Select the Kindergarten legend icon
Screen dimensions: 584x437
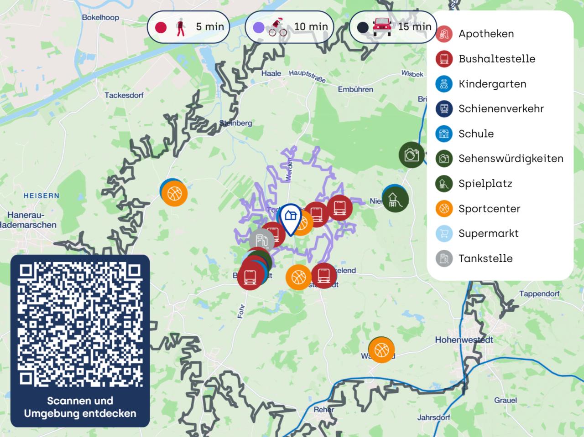443,84
